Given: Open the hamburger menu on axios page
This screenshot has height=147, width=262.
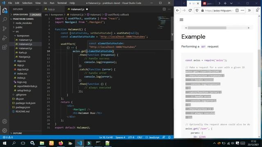Looking at the screenshot, I should (181, 20).
